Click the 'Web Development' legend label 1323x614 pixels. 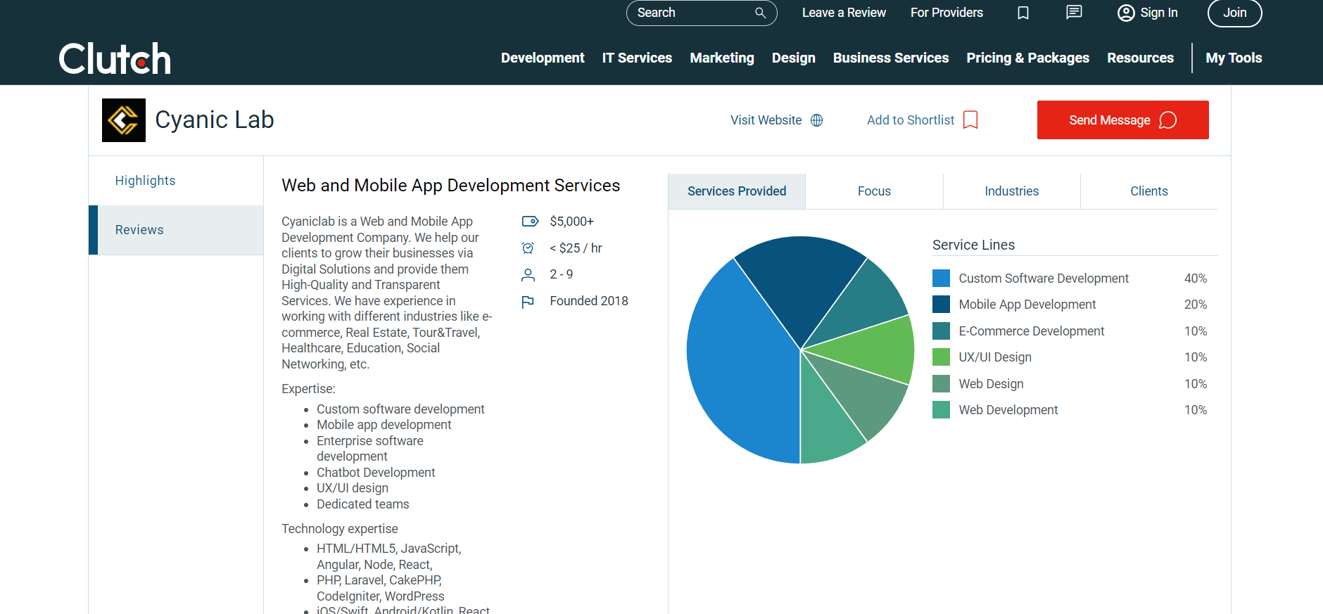1008,410
